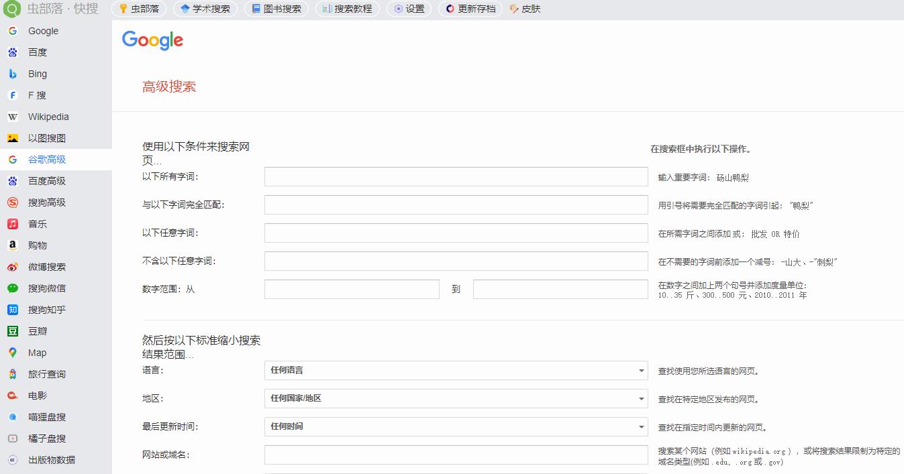
Task: Open 设置 settings in the top bar
Action: 409,9
